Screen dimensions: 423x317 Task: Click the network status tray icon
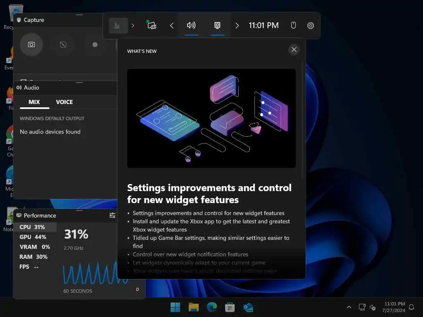coord(362,307)
